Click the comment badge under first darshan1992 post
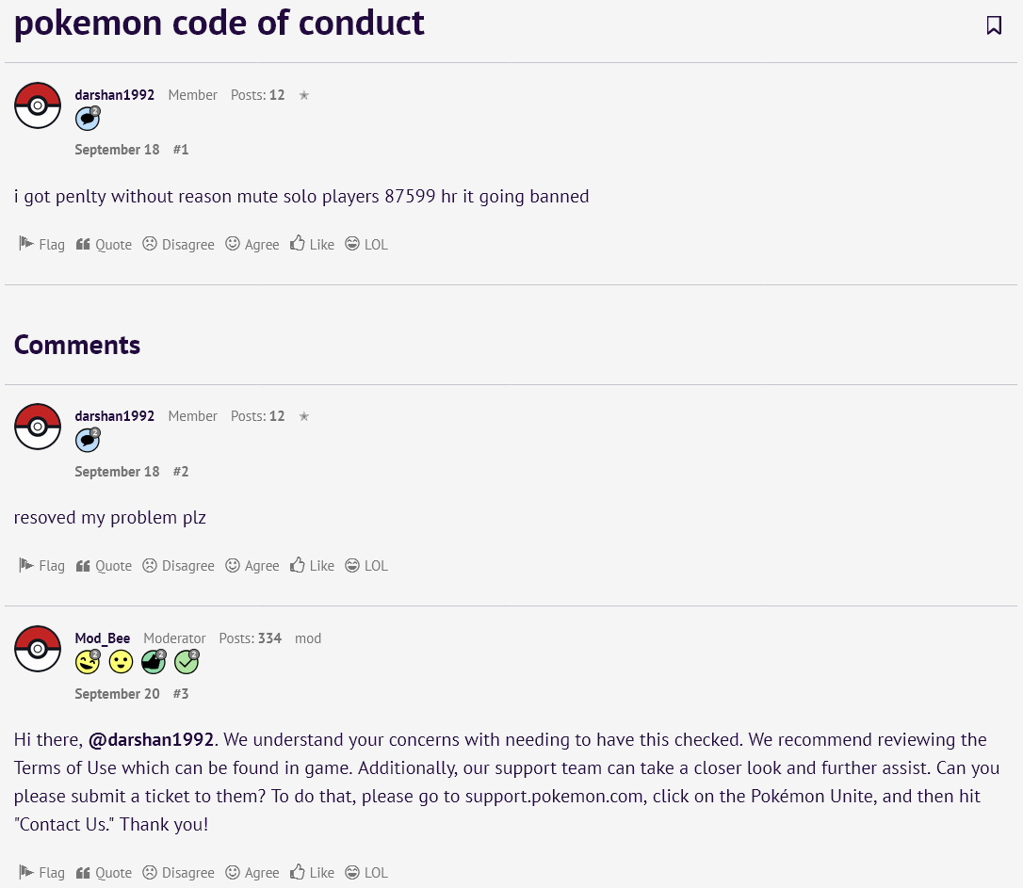Screen dimensions: 1023x888 pos(88,119)
